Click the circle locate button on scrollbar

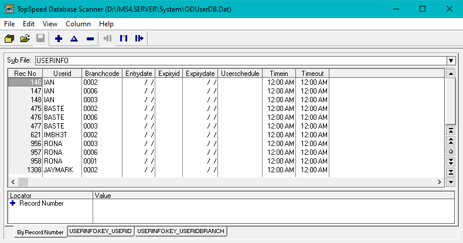tap(451, 151)
